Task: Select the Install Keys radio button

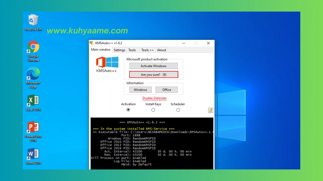Action: [x=153, y=110]
